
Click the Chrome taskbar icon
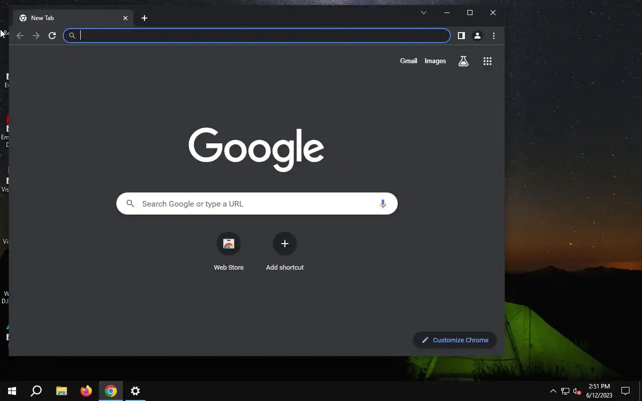point(111,391)
